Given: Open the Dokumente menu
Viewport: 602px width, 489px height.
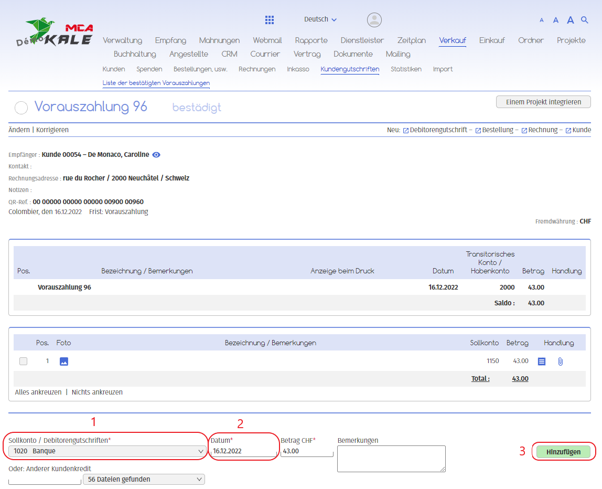Looking at the screenshot, I should click(x=353, y=54).
